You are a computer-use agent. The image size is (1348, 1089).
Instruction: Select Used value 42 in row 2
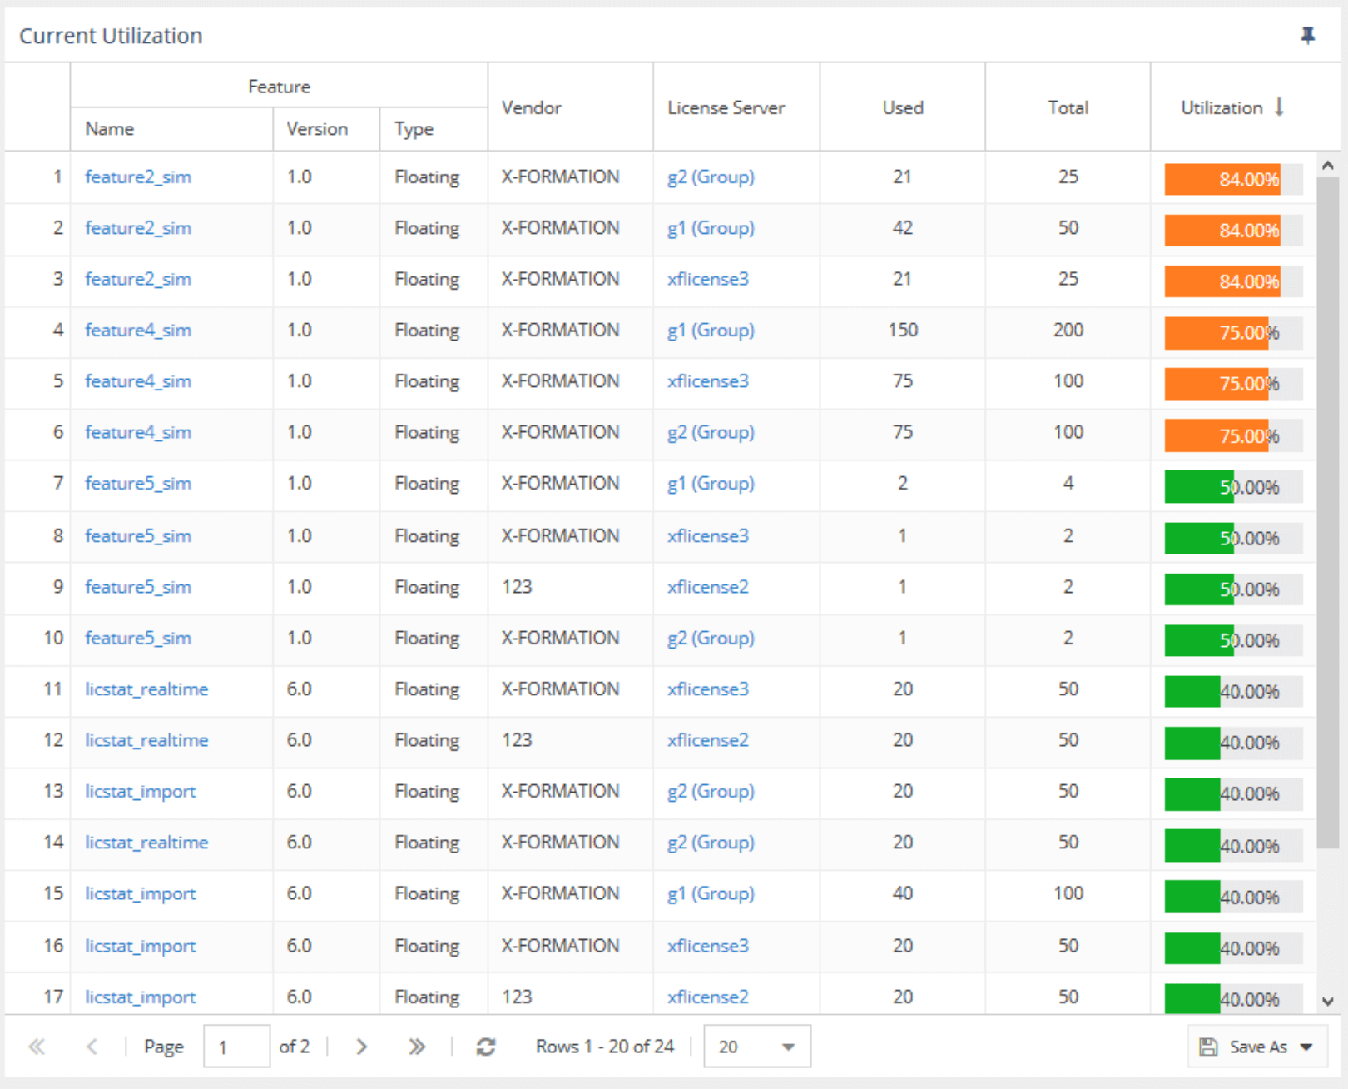[903, 228]
